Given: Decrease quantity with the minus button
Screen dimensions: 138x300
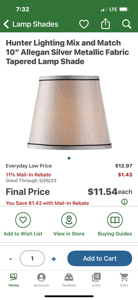Looking at the screenshot, I should click(11, 259).
